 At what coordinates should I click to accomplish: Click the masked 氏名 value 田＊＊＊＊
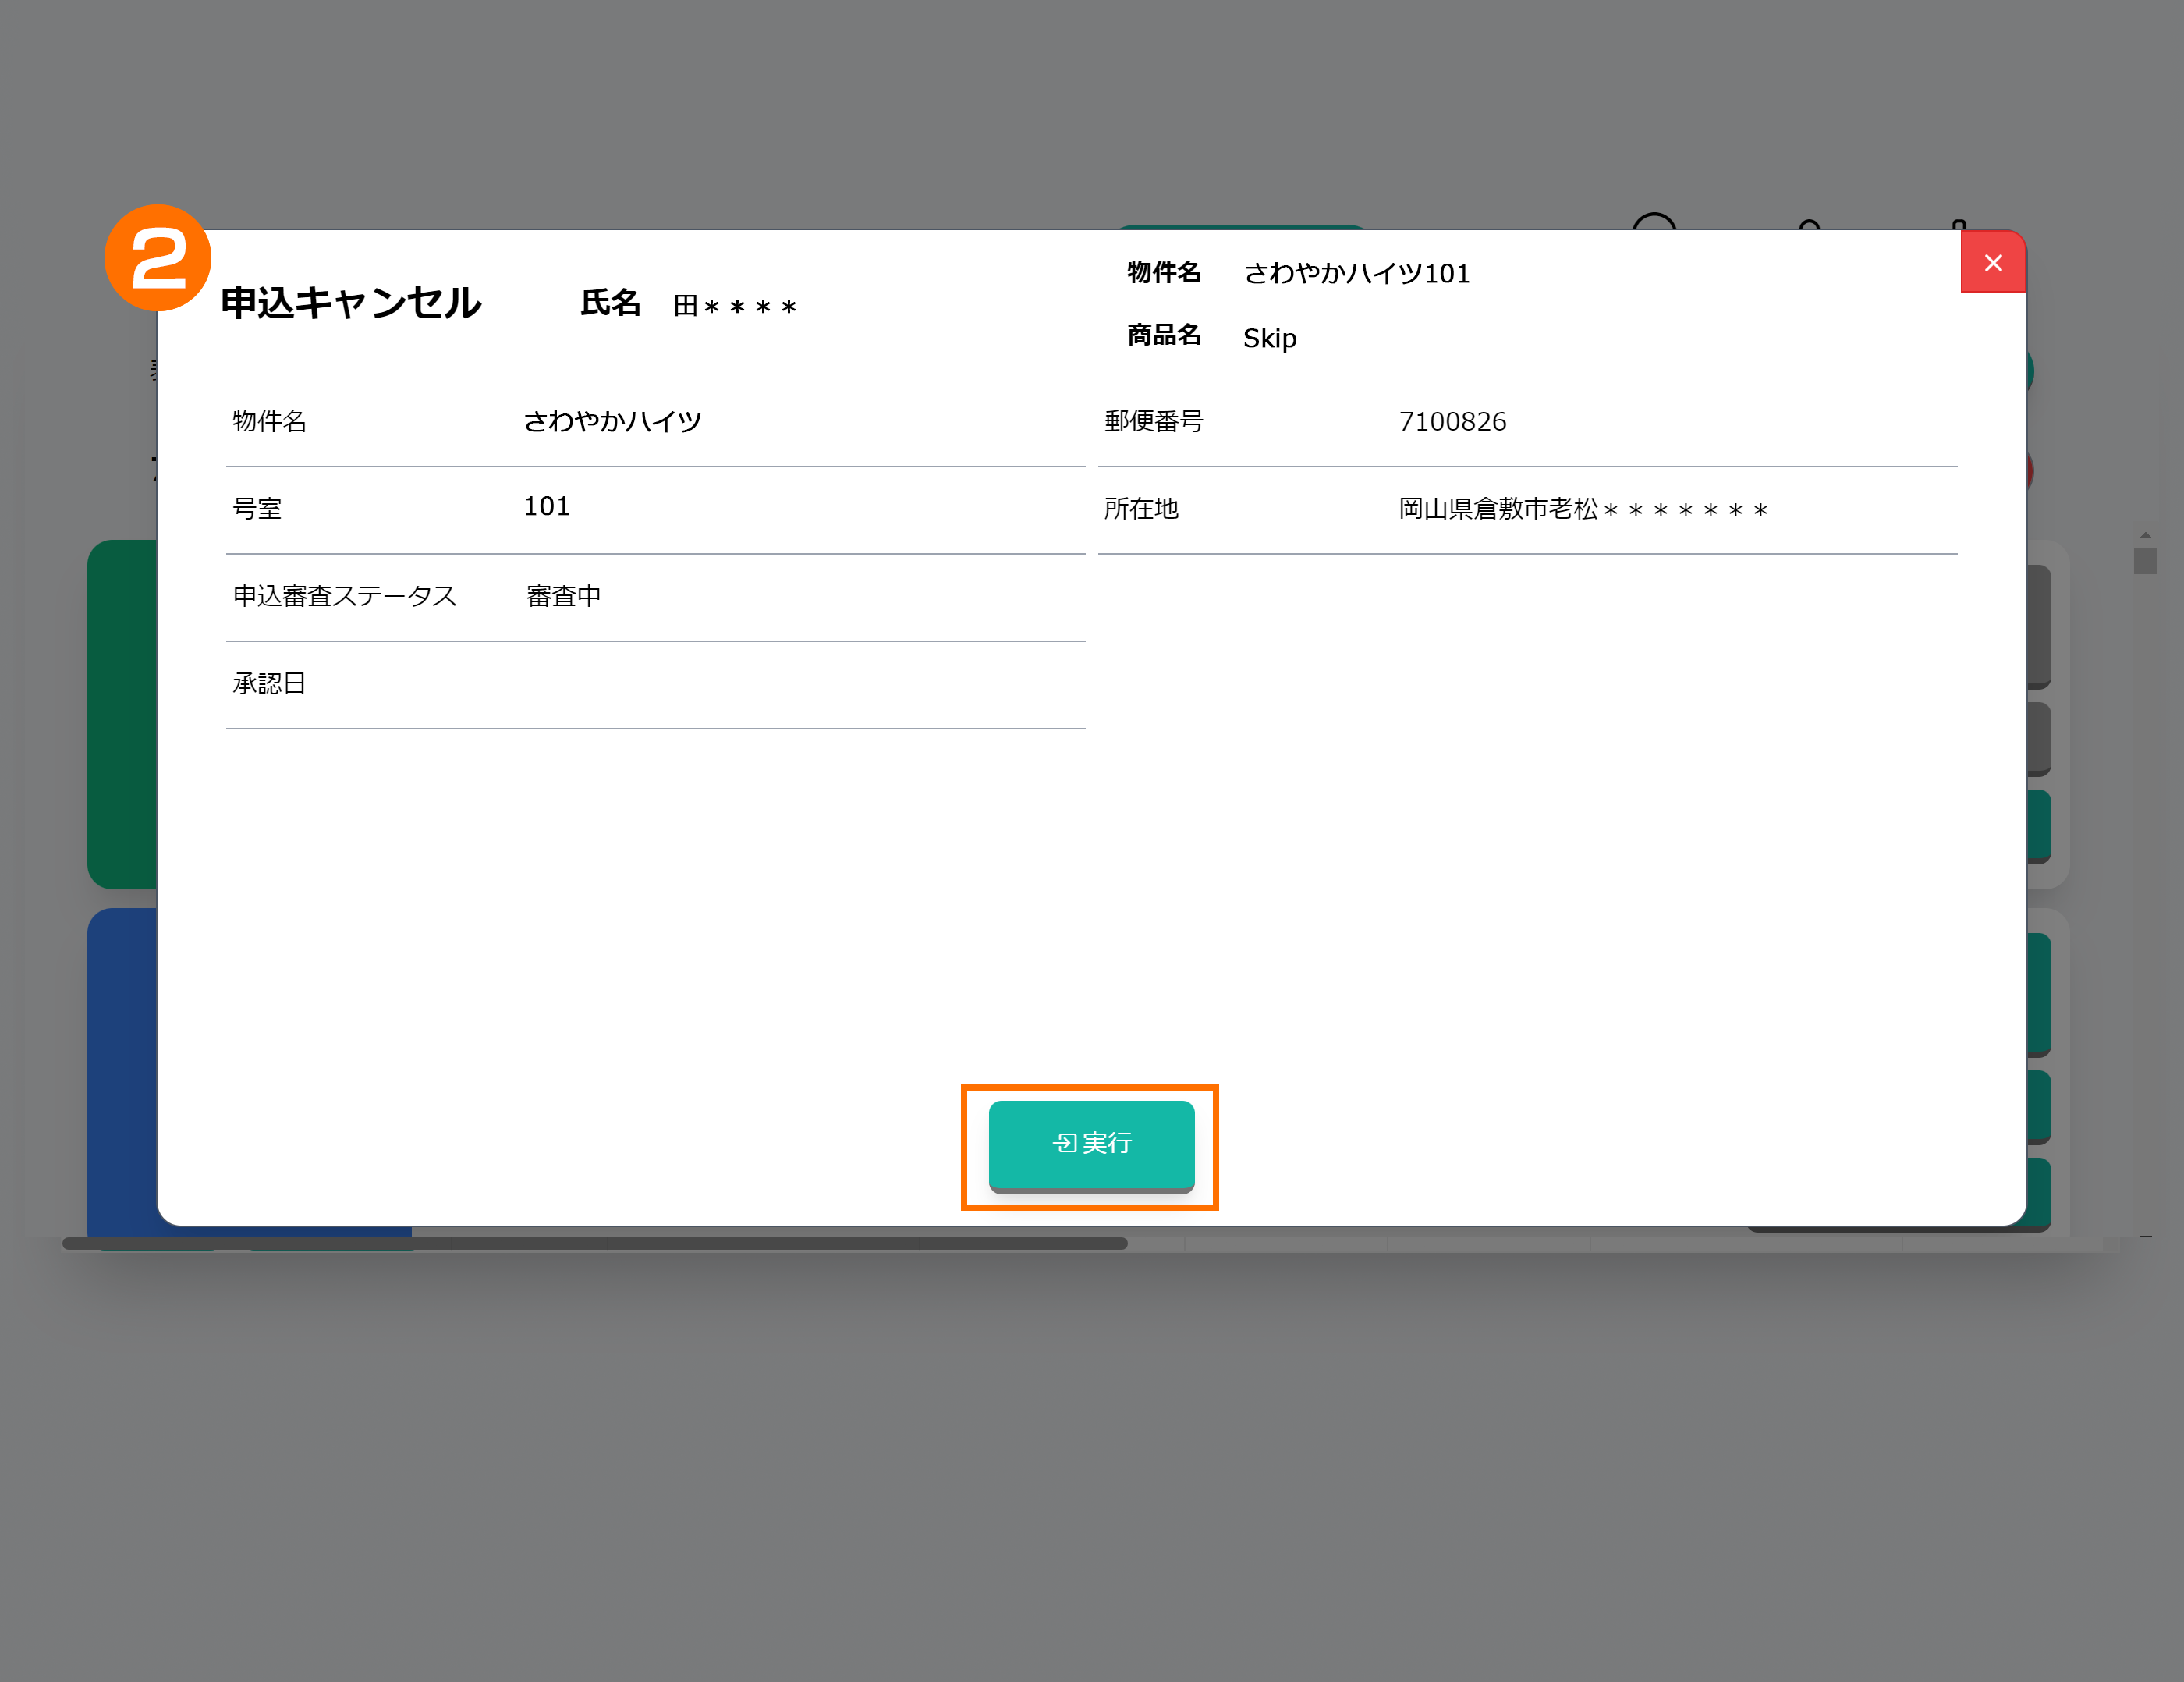point(735,306)
